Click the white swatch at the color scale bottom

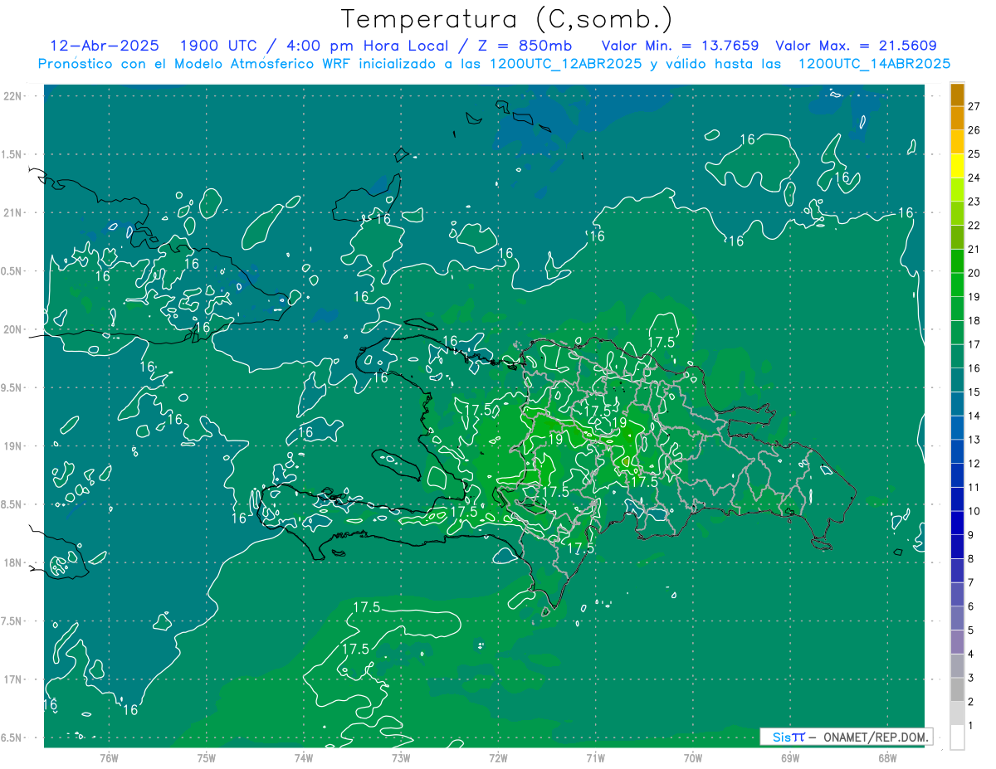(x=957, y=737)
